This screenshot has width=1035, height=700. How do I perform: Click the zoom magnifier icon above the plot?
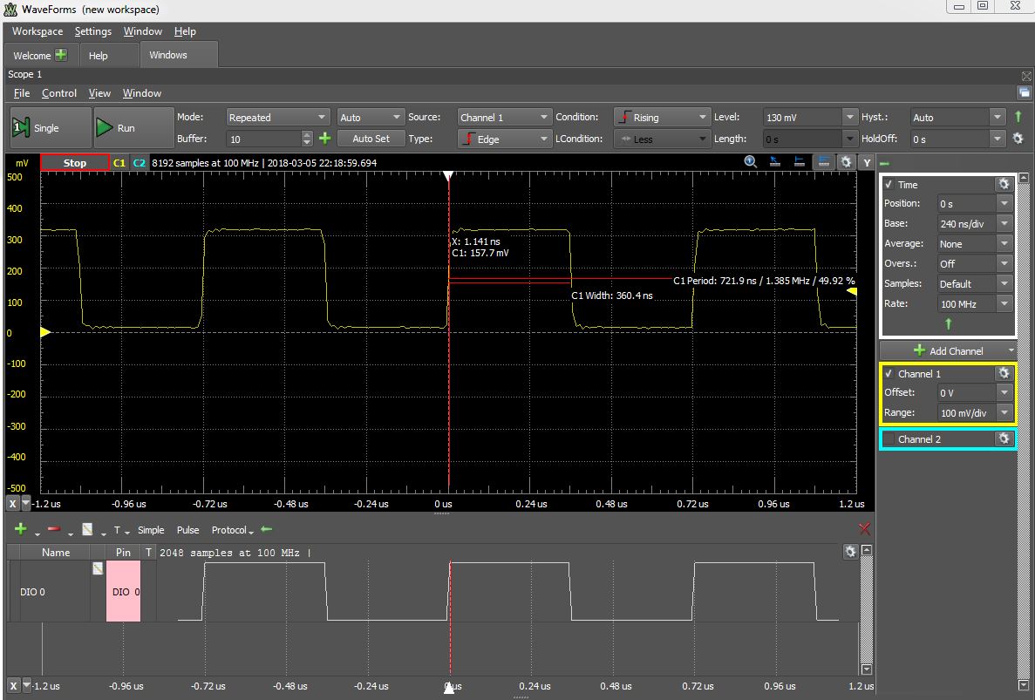[751, 161]
